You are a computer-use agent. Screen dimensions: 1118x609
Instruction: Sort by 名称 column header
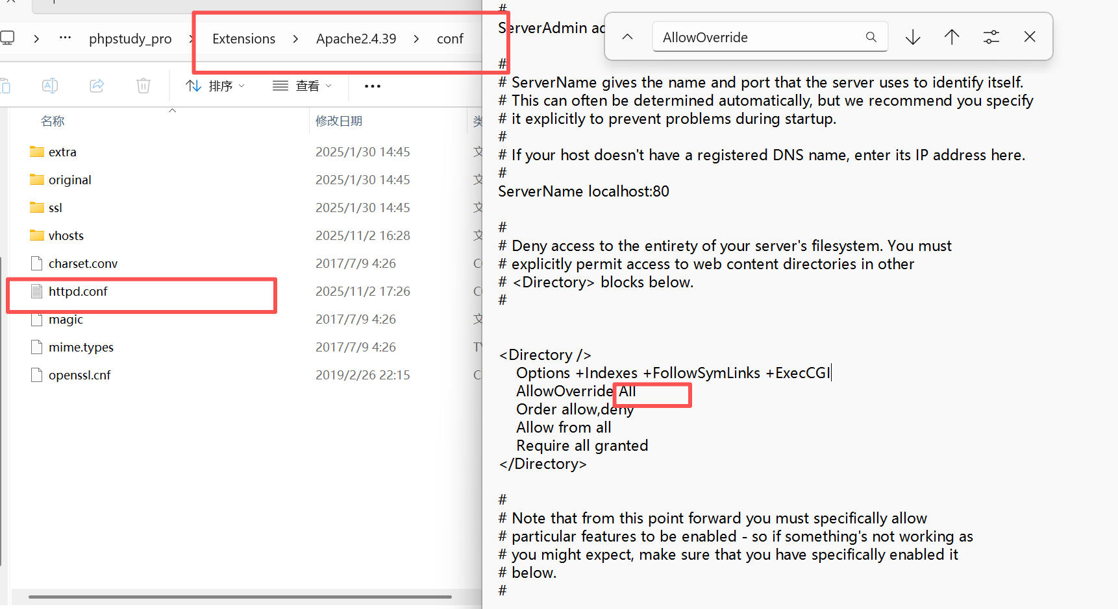click(x=53, y=121)
